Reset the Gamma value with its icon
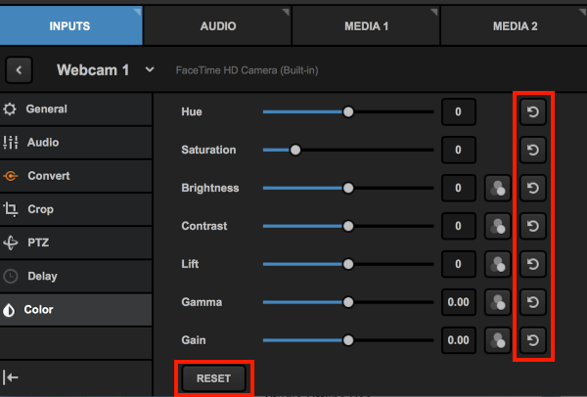Image resolution: width=587 pixels, height=397 pixels. click(x=533, y=302)
